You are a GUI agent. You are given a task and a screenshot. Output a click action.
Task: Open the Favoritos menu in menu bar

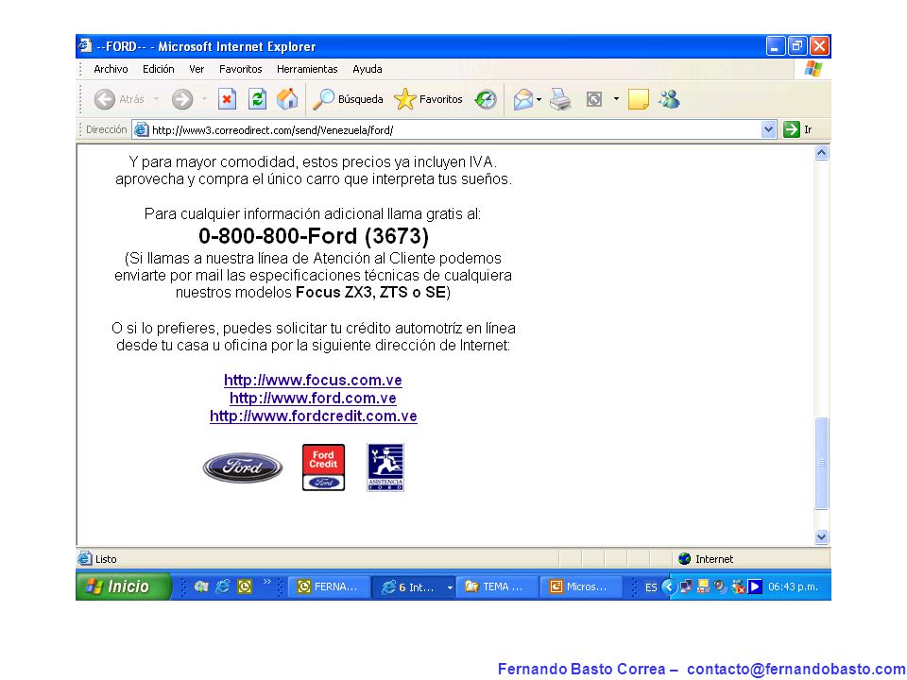pos(241,69)
